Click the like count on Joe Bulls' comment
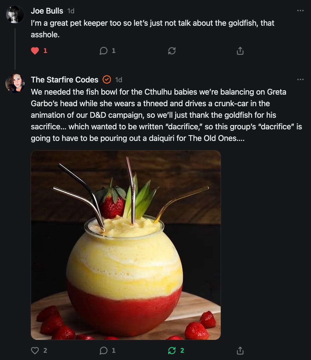Viewport: 311px width, 360px height. 45,51
